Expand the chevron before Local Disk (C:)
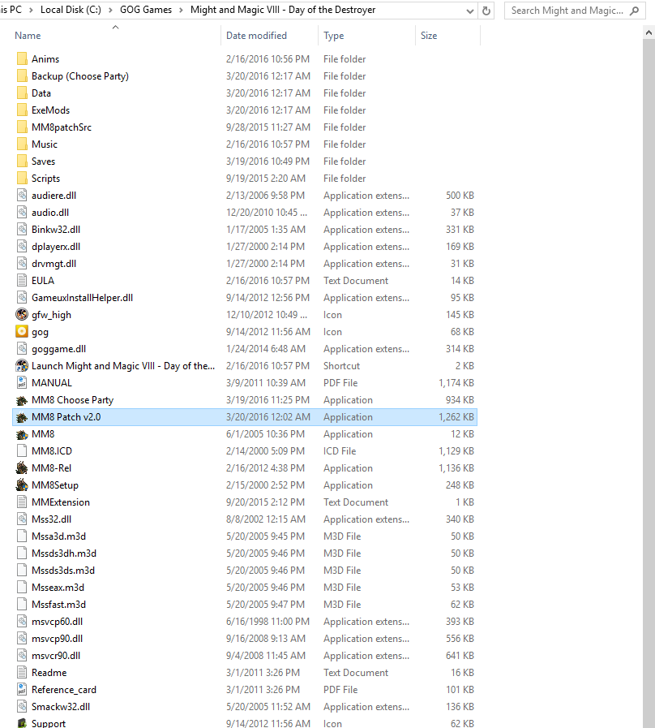The image size is (655, 728). (31, 11)
